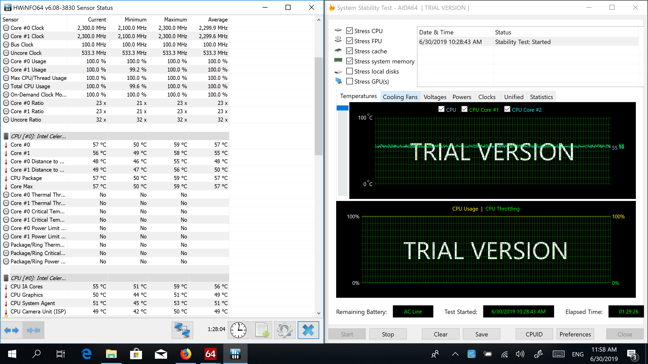The width and height of the screenshot is (648, 364).
Task: Click the Sensor column header
Action: [34, 20]
